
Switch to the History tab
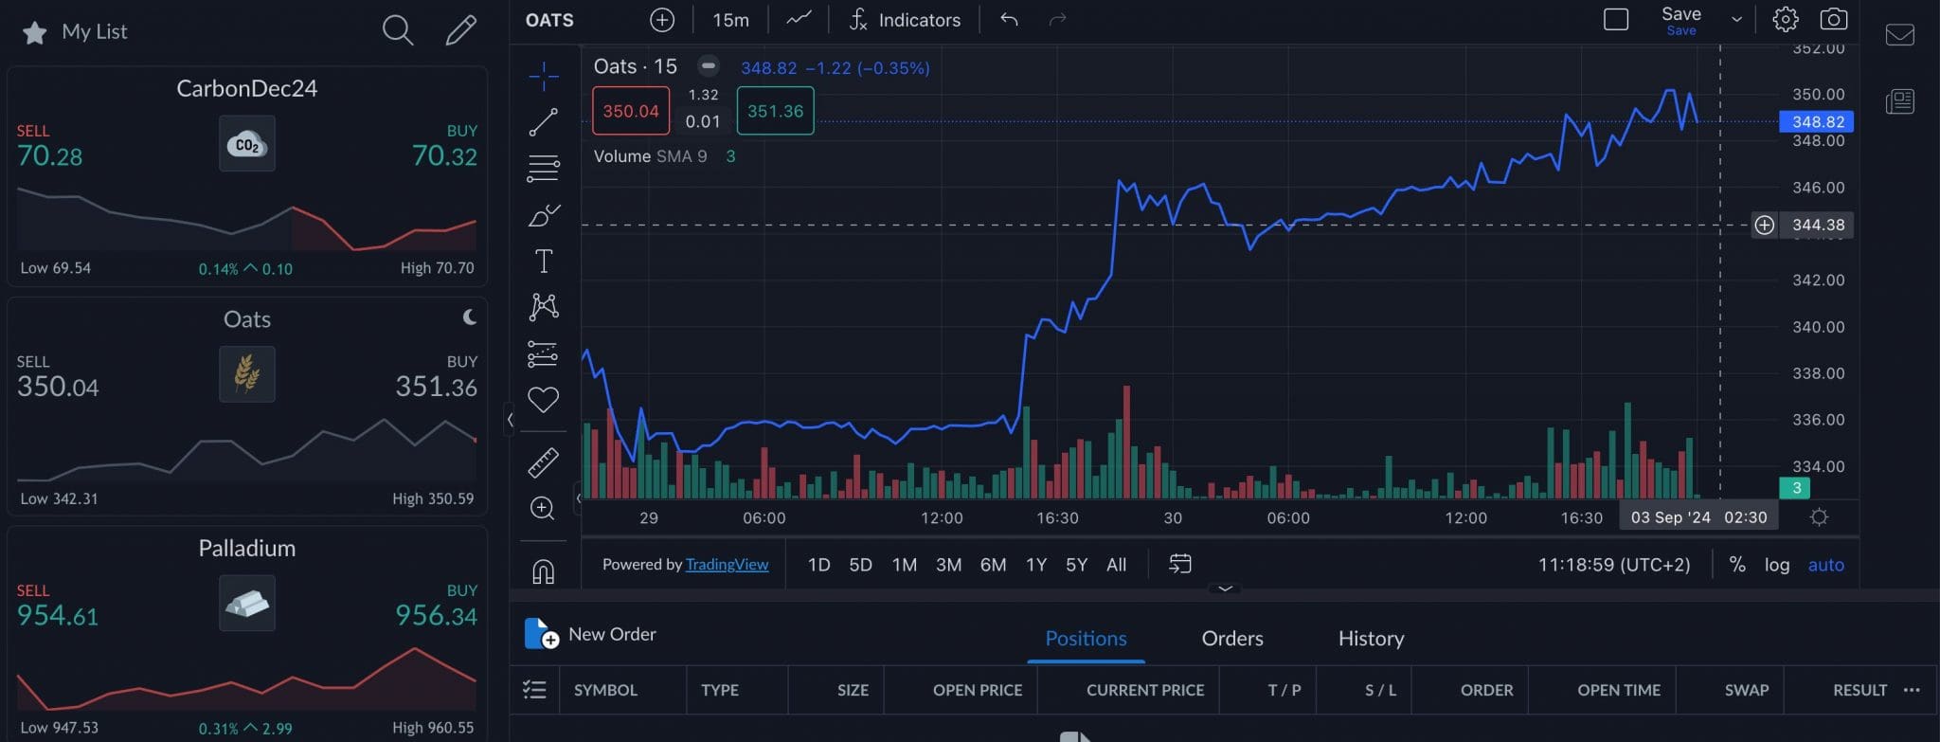1371,639
